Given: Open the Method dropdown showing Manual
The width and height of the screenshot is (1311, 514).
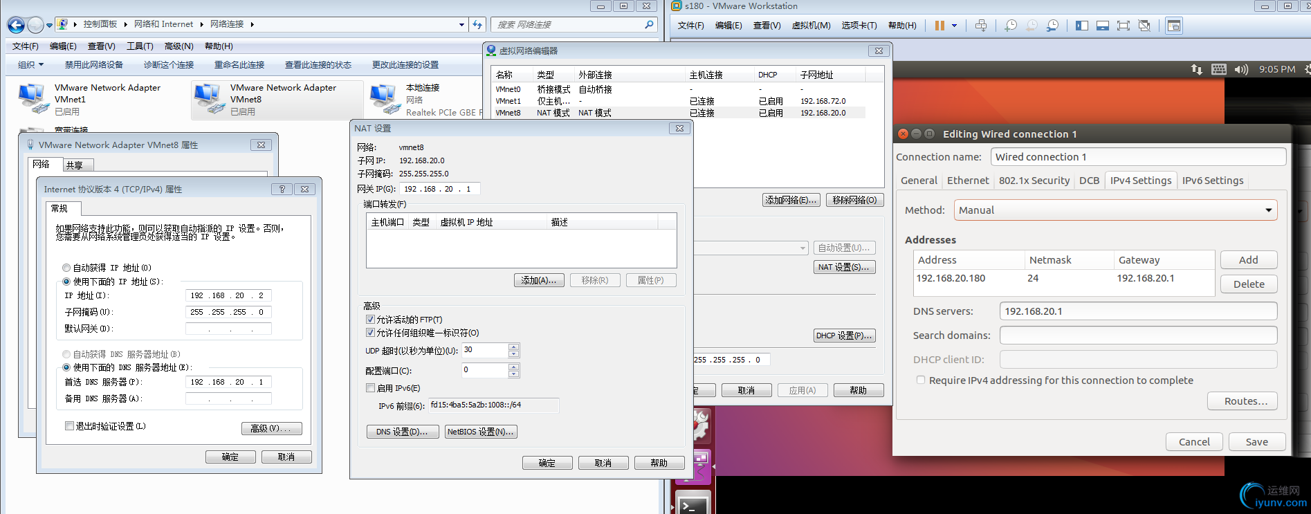Looking at the screenshot, I should (x=1115, y=210).
